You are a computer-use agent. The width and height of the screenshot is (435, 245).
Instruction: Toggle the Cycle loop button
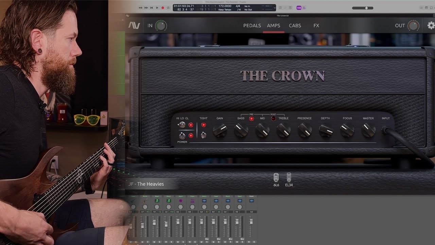168,7
